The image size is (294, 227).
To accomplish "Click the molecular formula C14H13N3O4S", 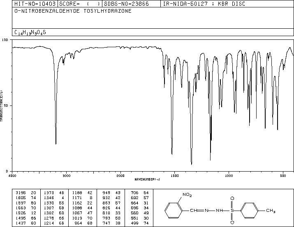I will [x=30, y=32].
